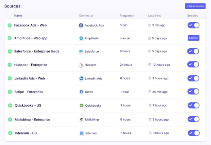The height and width of the screenshot is (145, 211).
Task: Turn off the Mailchimp - Enterprise toggle
Action: tap(194, 119)
